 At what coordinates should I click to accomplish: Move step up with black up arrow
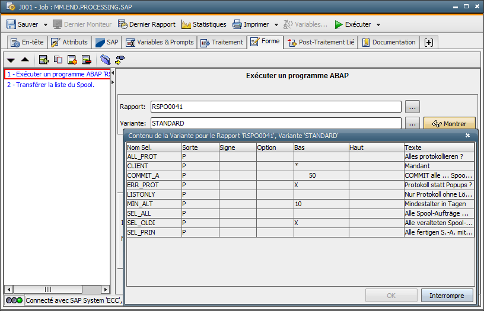point(25,59)
